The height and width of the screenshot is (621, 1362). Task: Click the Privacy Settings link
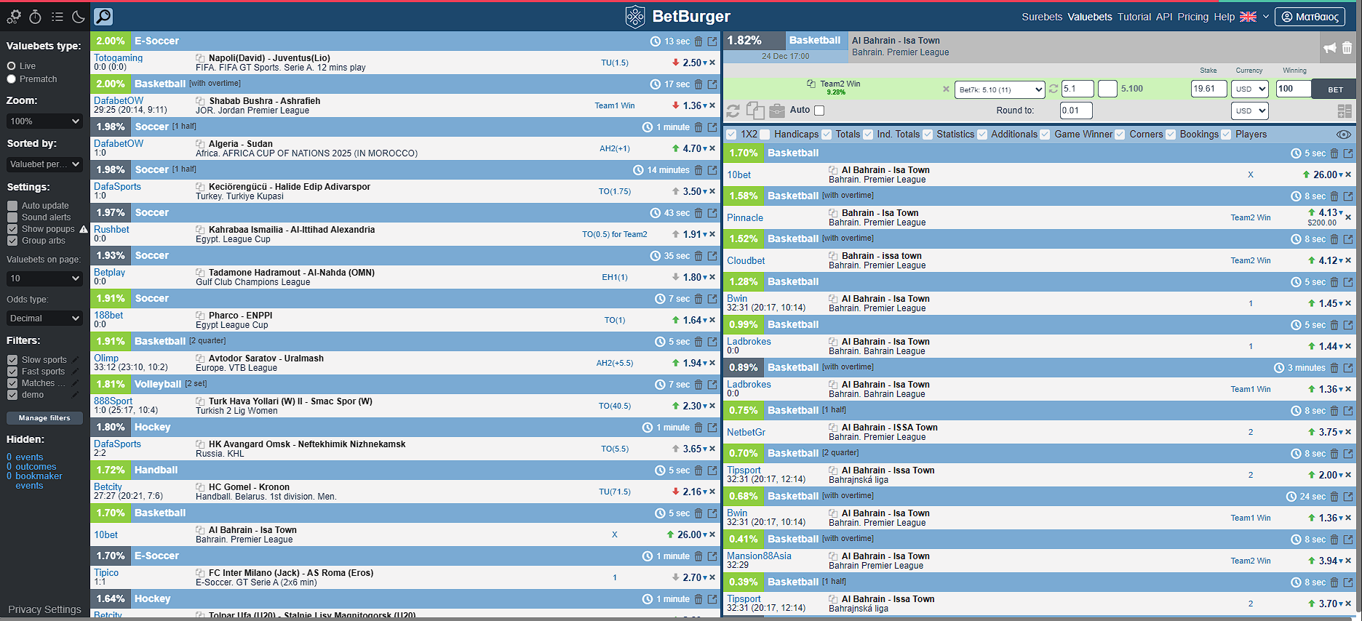coord(44,609)
